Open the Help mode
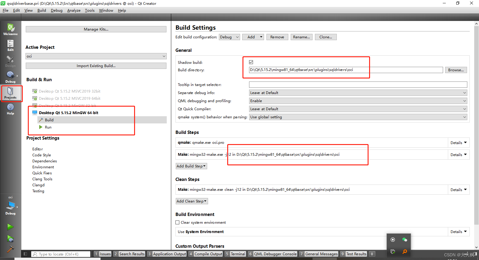The image size is (479, 260). pyautogui.click(x=10, y=109)
